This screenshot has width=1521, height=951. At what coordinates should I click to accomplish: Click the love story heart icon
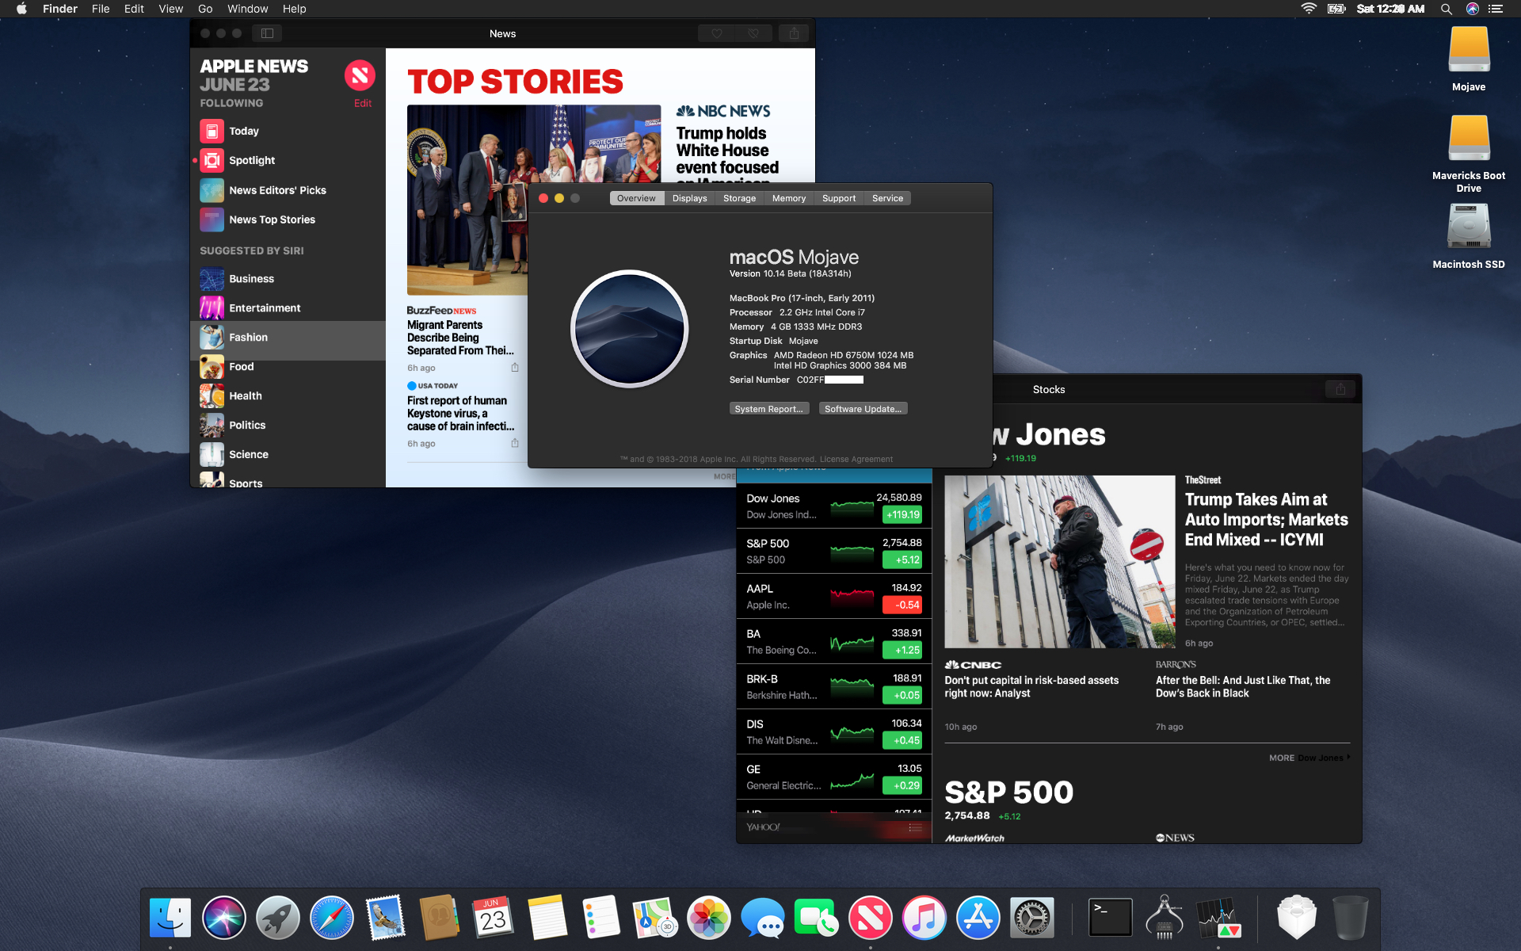(716, 33)
